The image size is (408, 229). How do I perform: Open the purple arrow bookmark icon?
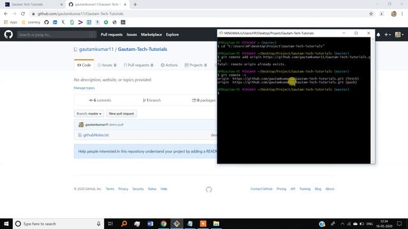pos(80,22)
